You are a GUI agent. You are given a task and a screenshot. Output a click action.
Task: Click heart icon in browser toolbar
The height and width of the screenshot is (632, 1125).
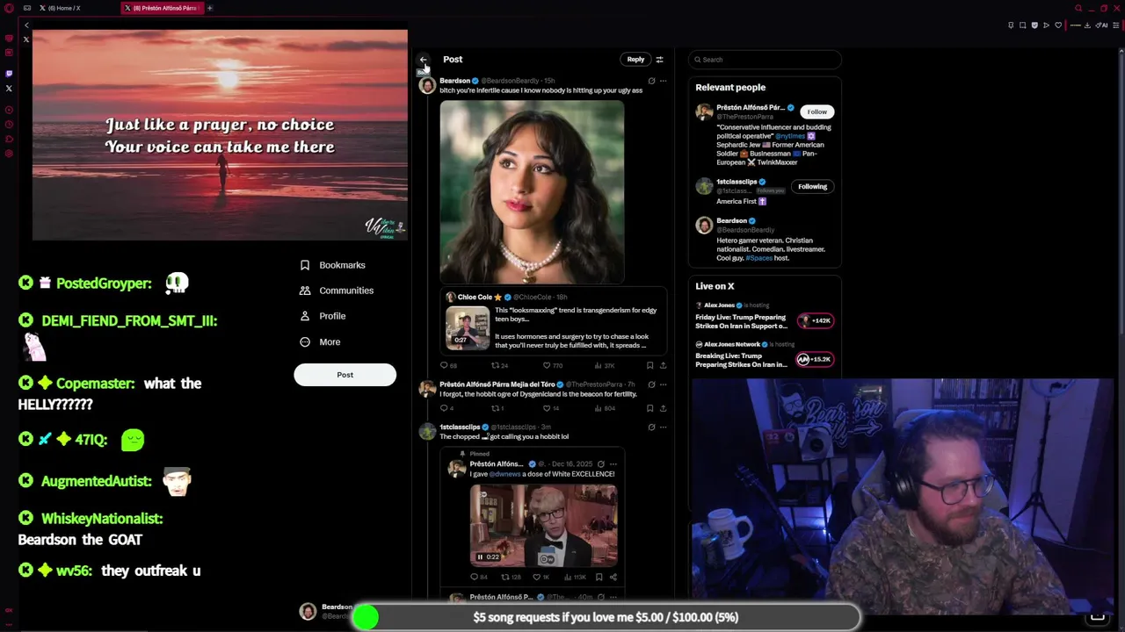(1057, 25)
